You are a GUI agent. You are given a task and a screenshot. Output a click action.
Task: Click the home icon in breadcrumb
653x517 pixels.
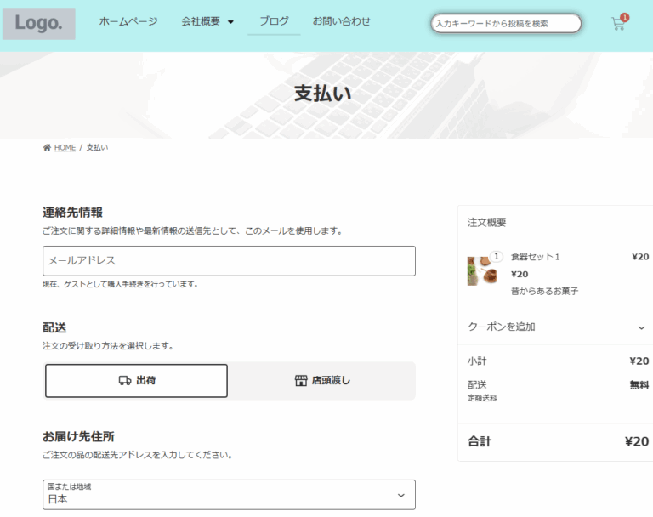(47, 148)
